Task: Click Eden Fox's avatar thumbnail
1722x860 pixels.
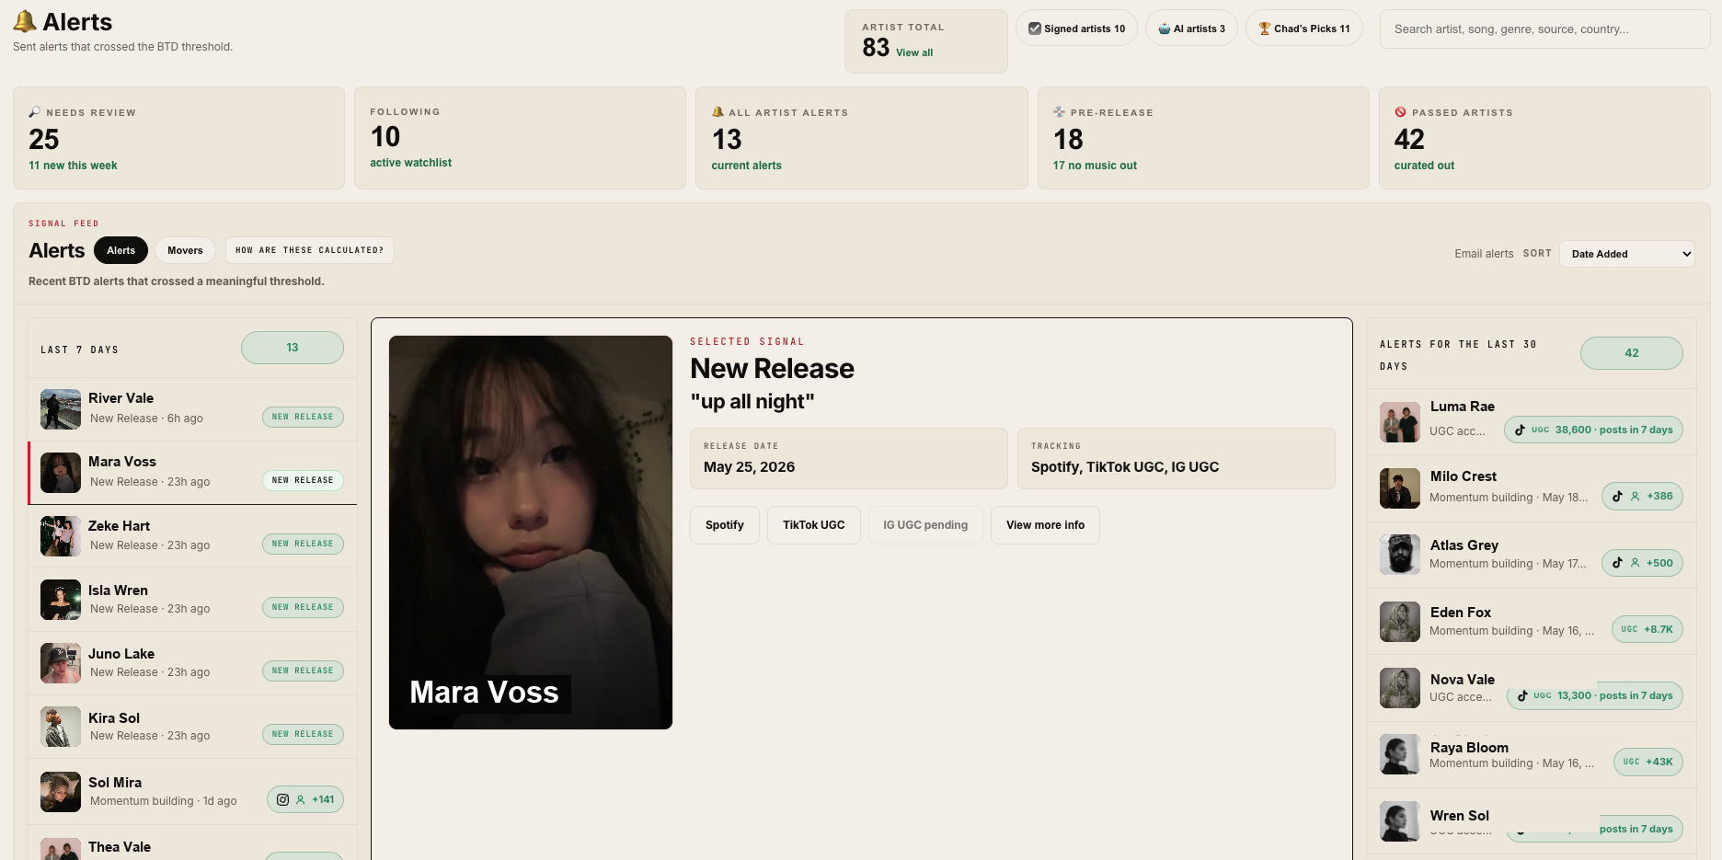Action: [x=1400, y=622]
